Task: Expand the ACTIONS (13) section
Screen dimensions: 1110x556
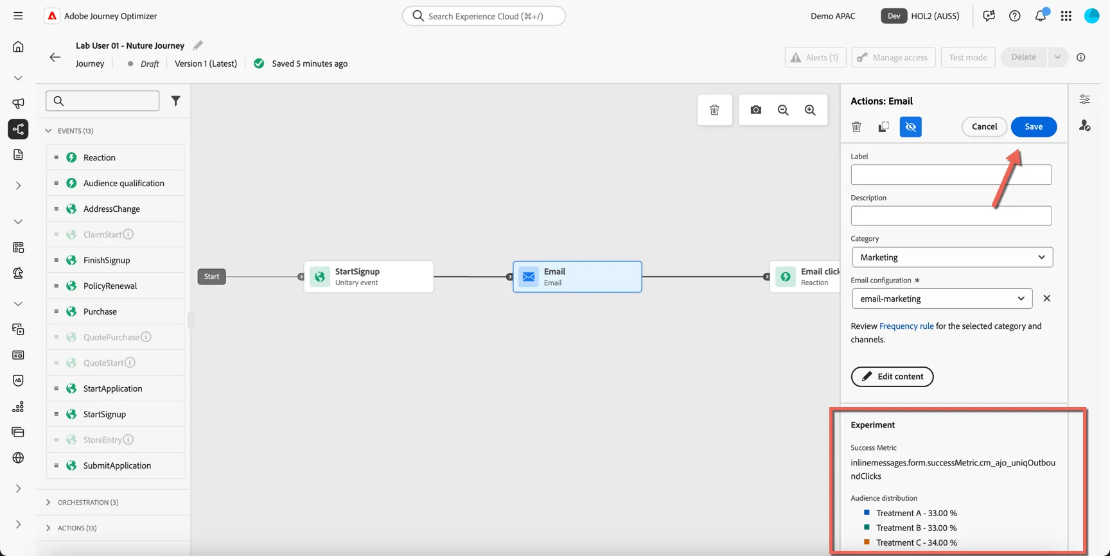Action: pyautogui.click(x=48, y=528)
